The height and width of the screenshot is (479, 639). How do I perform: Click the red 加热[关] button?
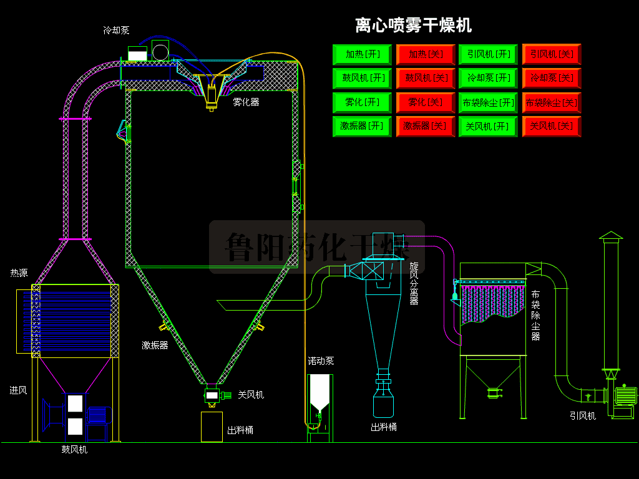(x=426, y=54)
